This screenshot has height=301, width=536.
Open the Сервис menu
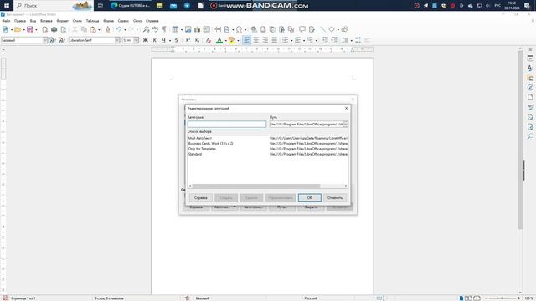(x=123, y=21)
